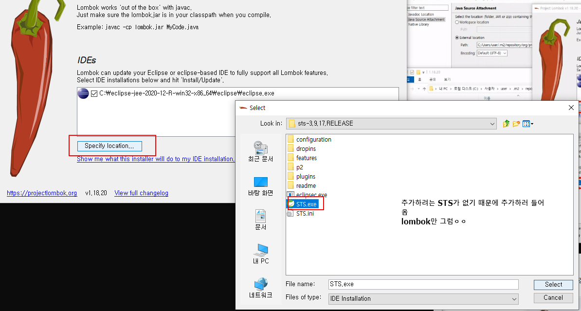Click the up arrow in File Explorer

[x=424, y=89]
